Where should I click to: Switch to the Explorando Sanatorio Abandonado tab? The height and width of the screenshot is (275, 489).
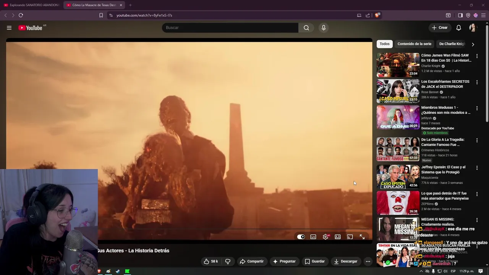[x=31, y=5]
